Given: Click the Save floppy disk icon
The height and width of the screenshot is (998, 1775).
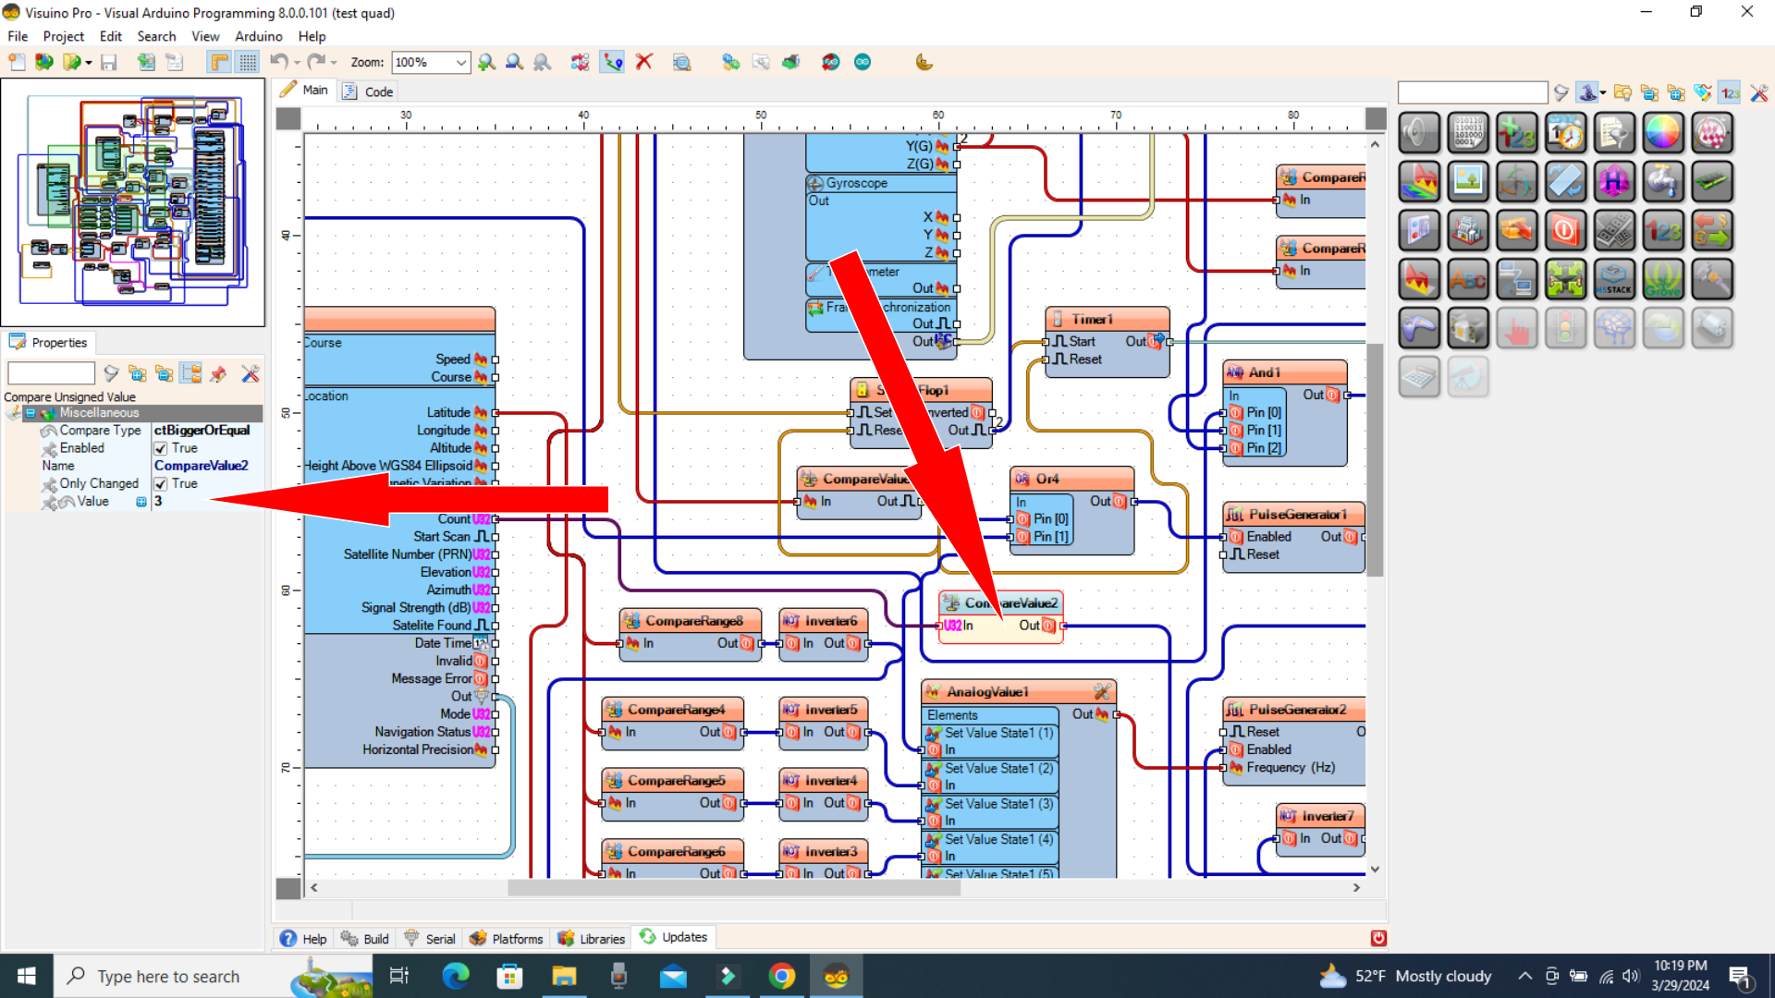Looking at the screenshot, I should [109, 62].
